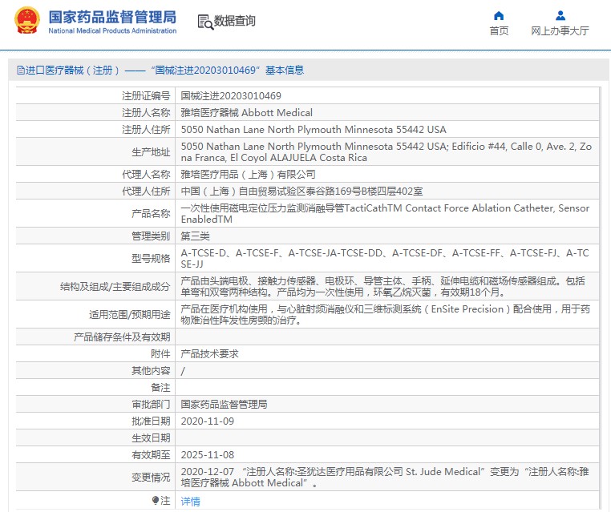Click the 网上办事大厅 user icon
Image resolution: width=611 pixels, height=512 pixels.
point(560,15)
